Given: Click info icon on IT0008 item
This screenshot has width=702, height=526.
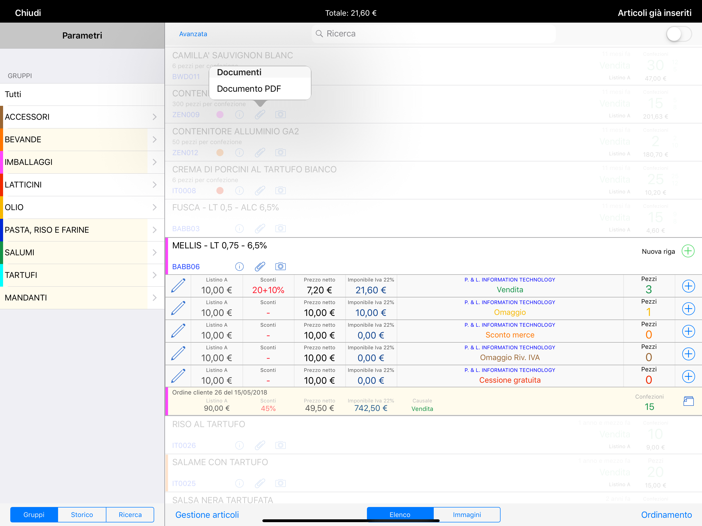Looking at the screenshot, I should pyautogui.click(x=239, y=190).
